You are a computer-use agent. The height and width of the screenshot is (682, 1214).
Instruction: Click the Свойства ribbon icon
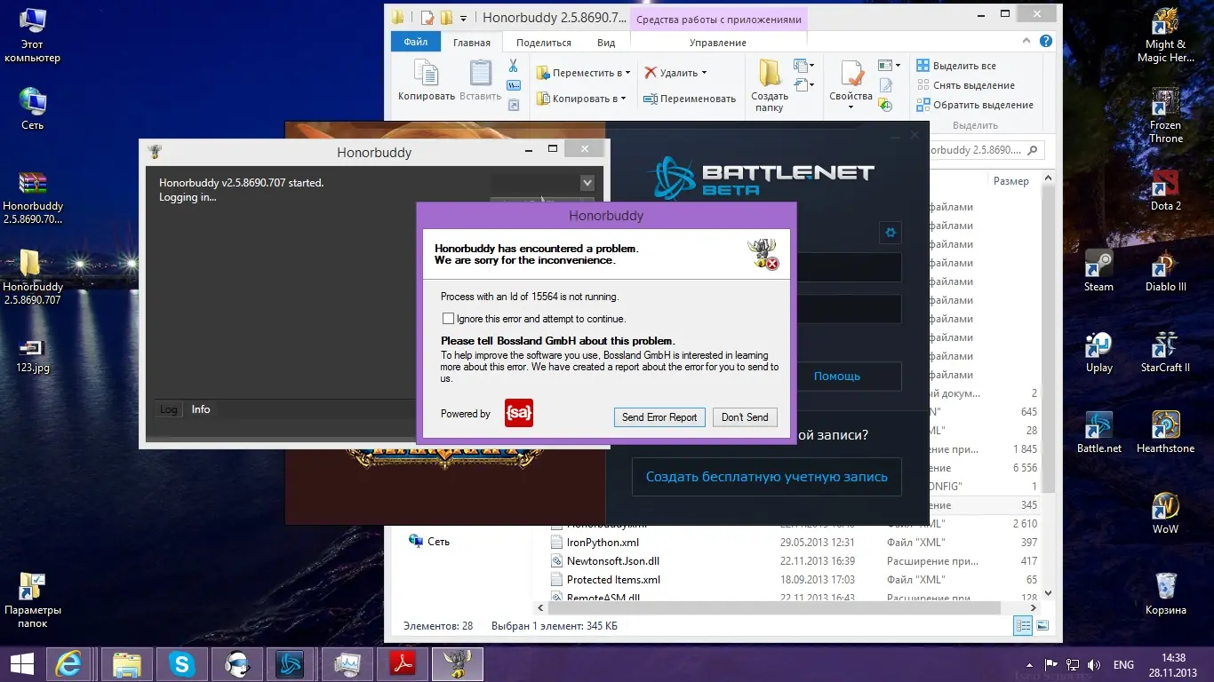click(x=851, y=75)
